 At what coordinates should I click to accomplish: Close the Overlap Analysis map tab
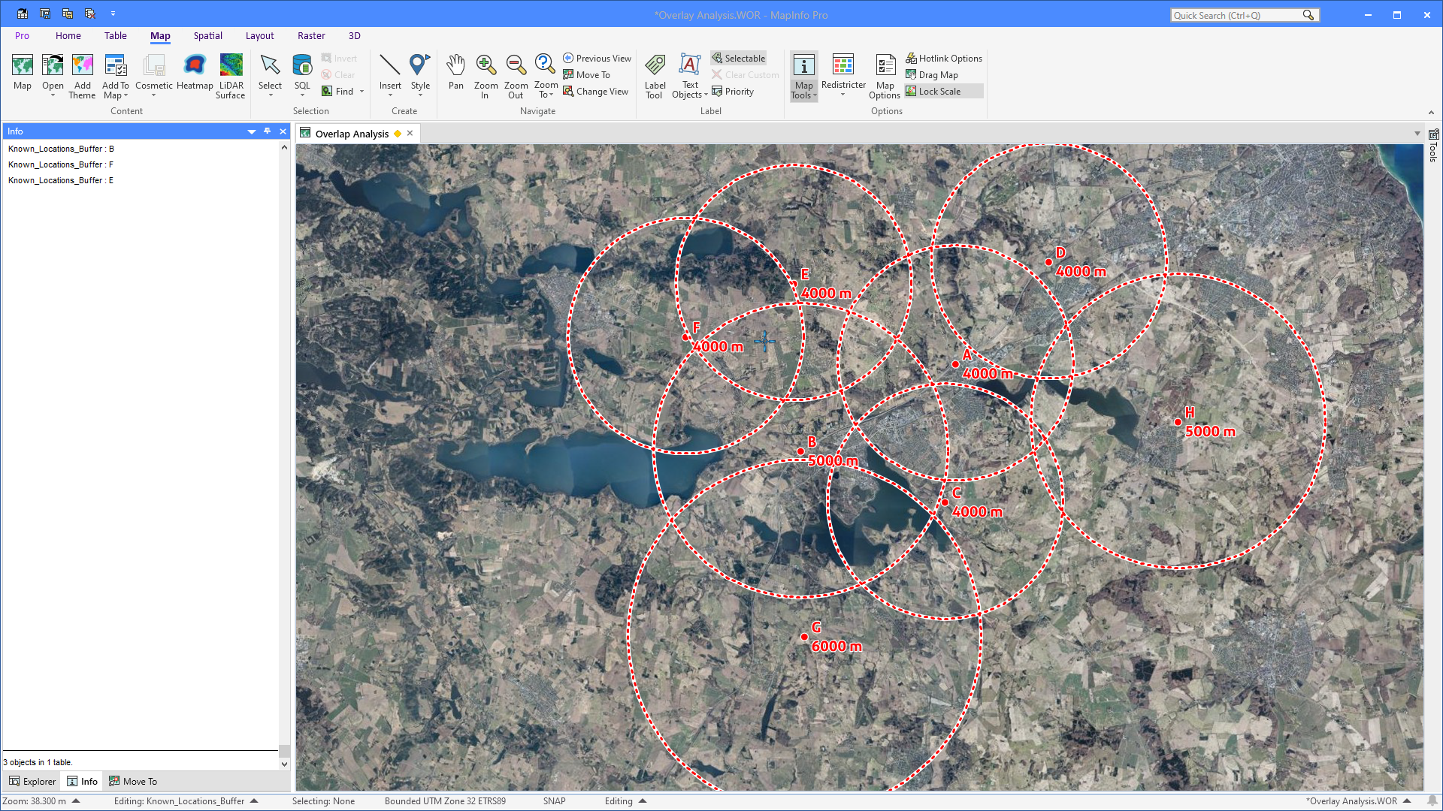point(410,133)
